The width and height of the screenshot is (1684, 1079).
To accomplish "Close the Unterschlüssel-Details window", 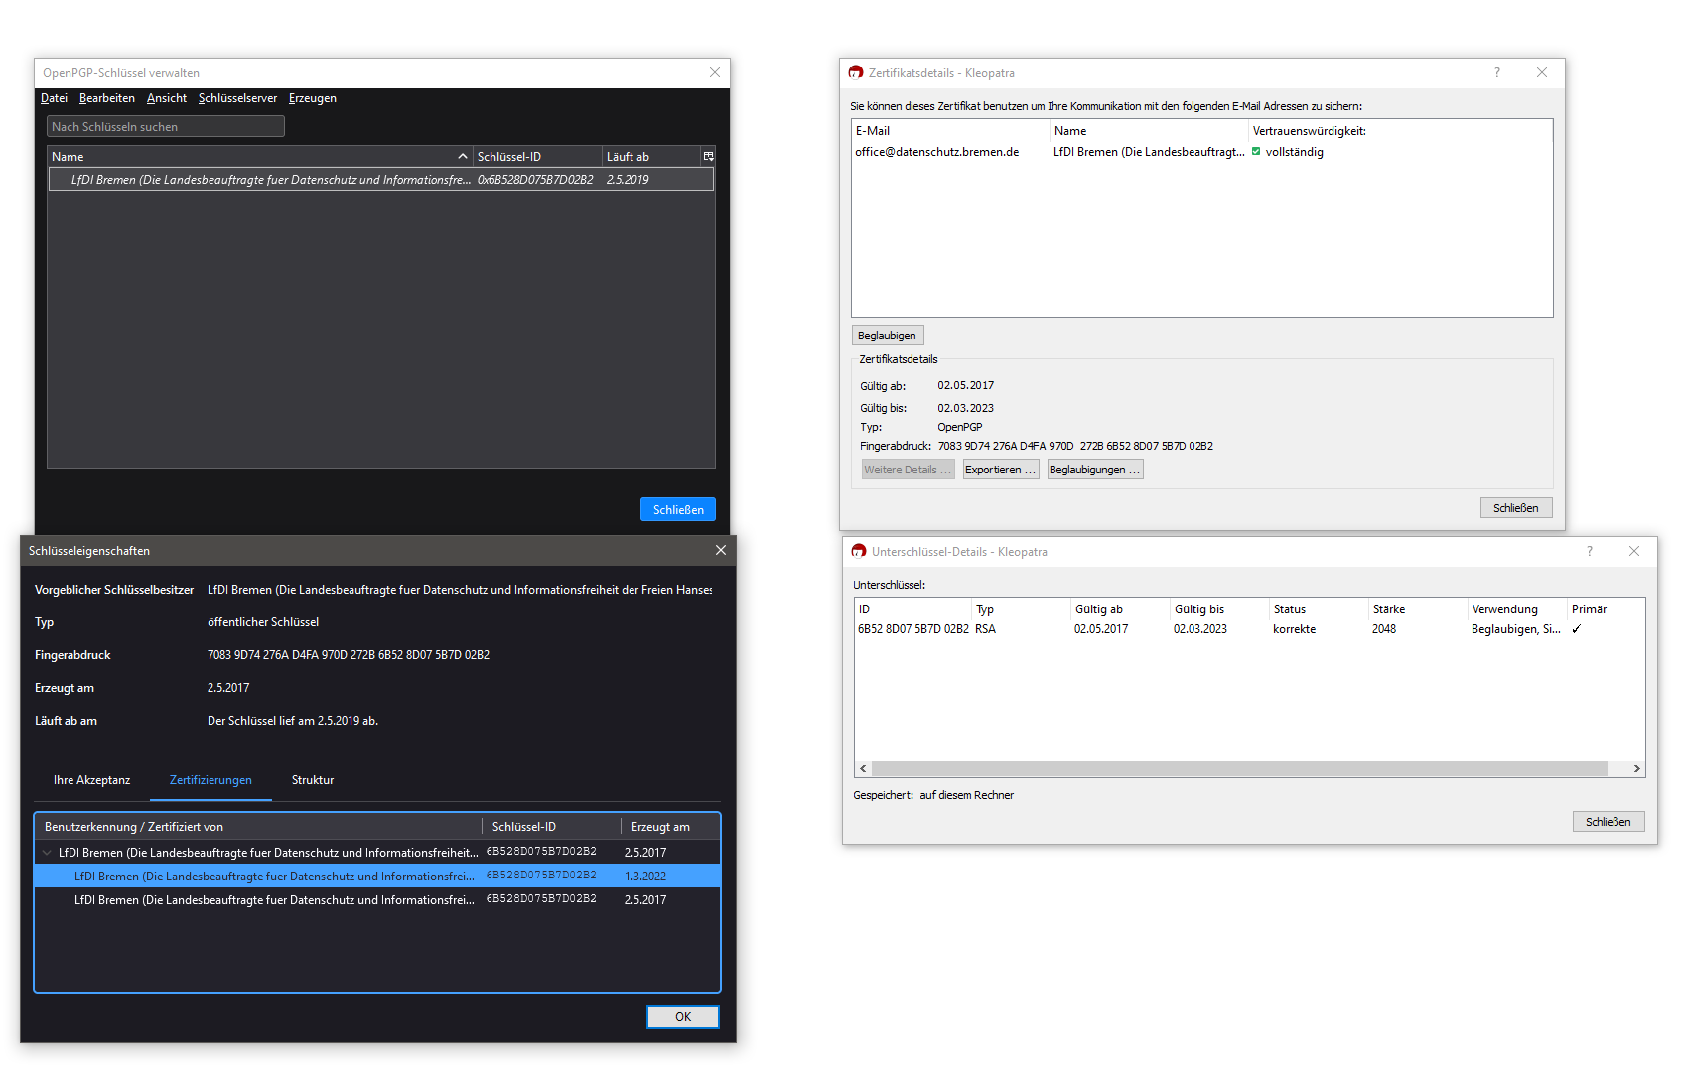I will (1634, 551).
